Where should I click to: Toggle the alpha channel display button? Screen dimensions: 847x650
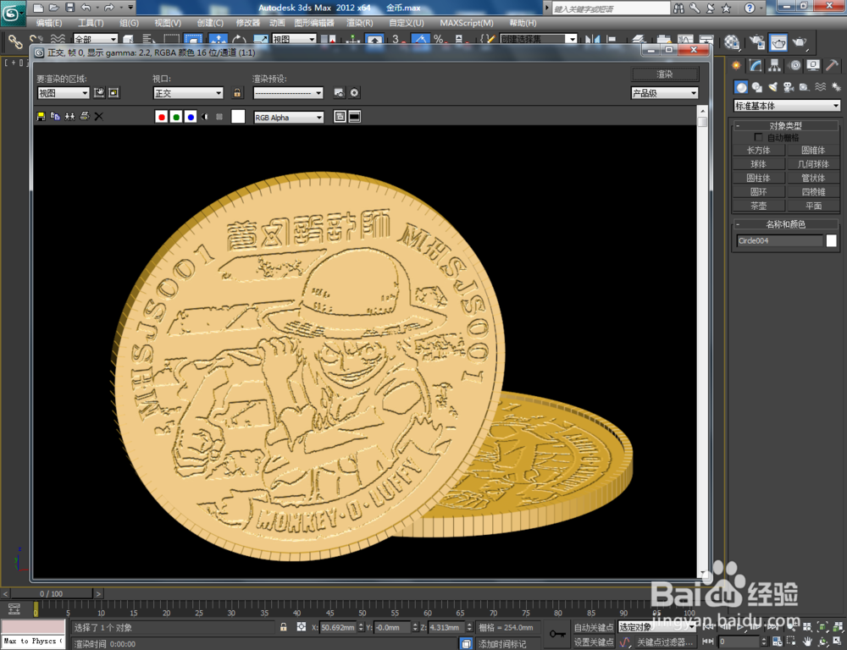(205, 117)
